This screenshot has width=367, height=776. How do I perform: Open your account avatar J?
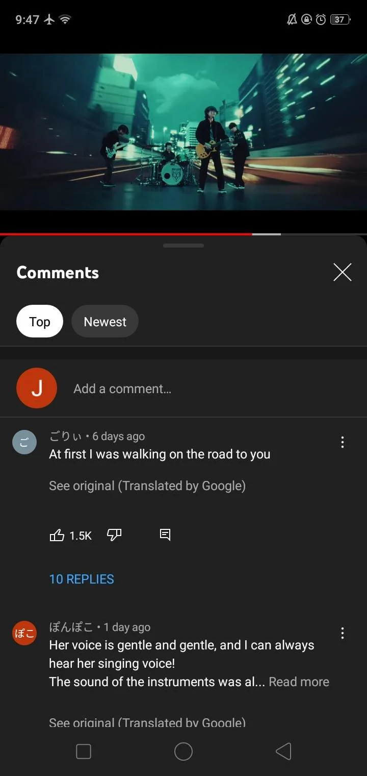point(37,388)
